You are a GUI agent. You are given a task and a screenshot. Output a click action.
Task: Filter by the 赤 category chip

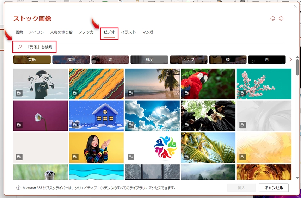click(x=110, y=59)
